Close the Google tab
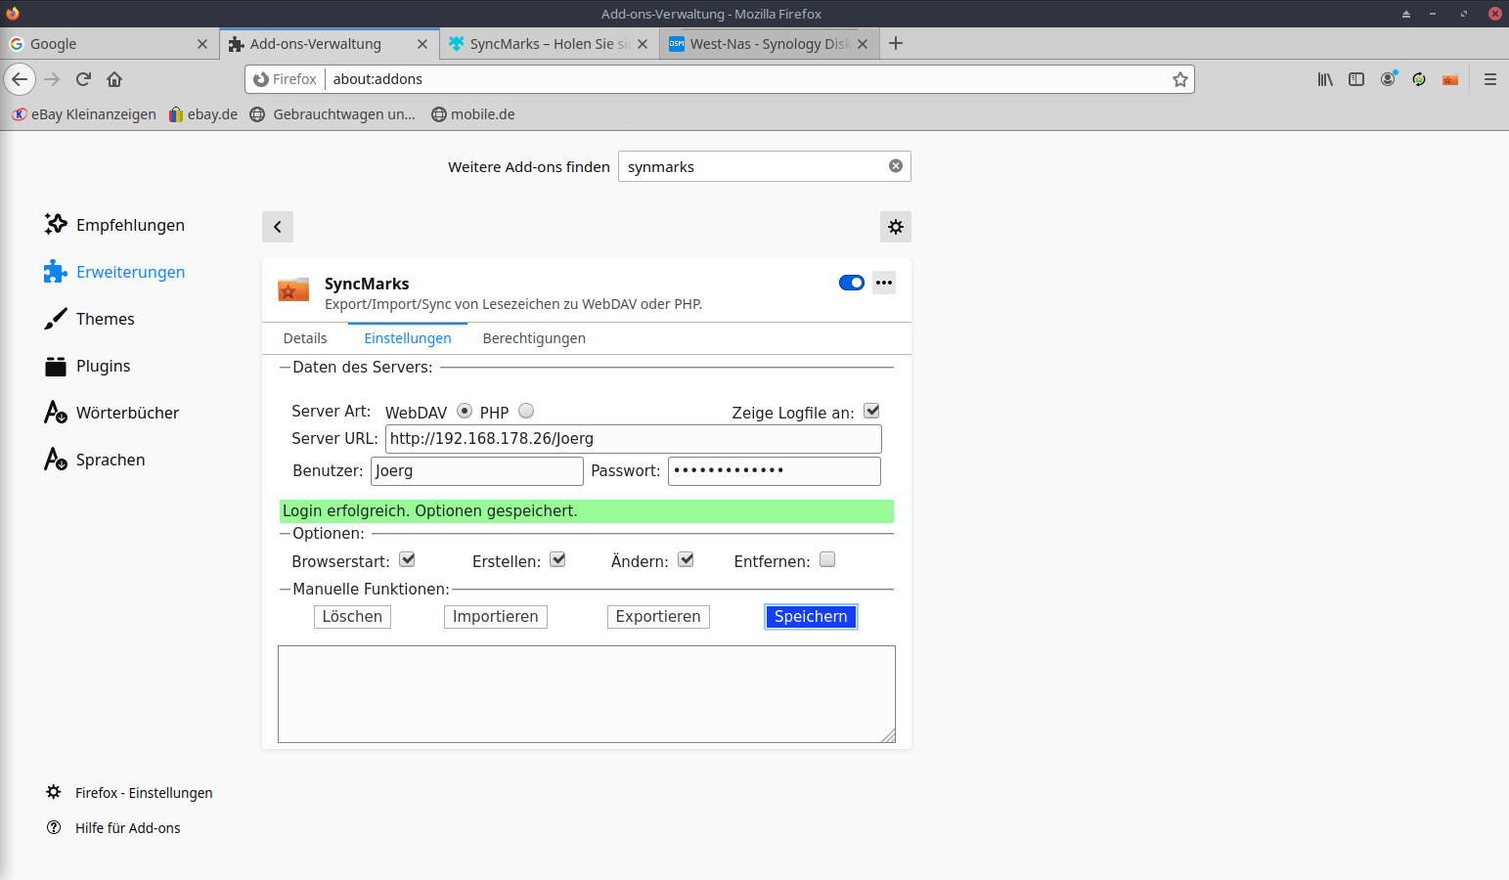This screenshot has height=880, width=1509. coord(202,44)
